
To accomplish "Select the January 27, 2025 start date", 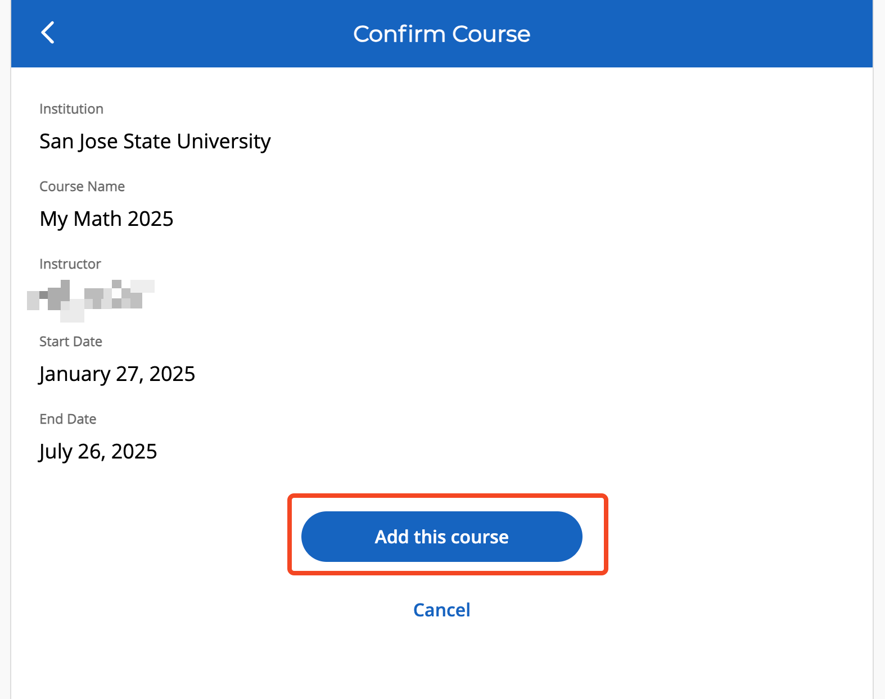I will point(117,374).
